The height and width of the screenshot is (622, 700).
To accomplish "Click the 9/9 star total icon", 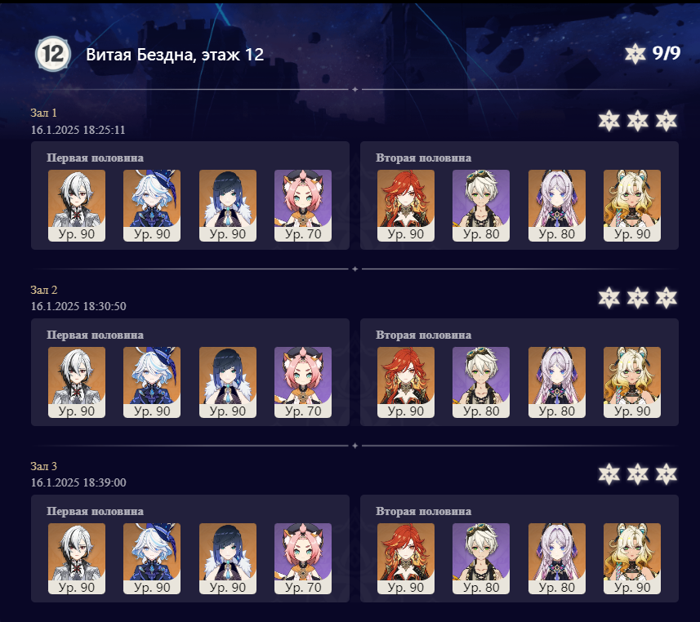I will pos(635,54).
